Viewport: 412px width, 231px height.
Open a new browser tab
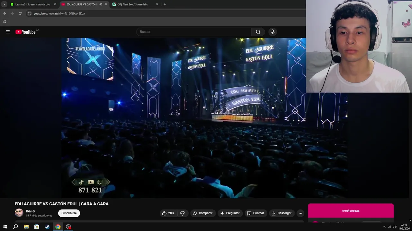[165, 4]
